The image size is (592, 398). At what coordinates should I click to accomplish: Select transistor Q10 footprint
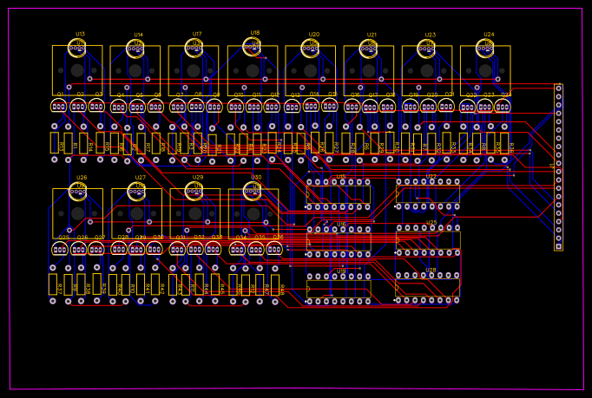point(236,107)
